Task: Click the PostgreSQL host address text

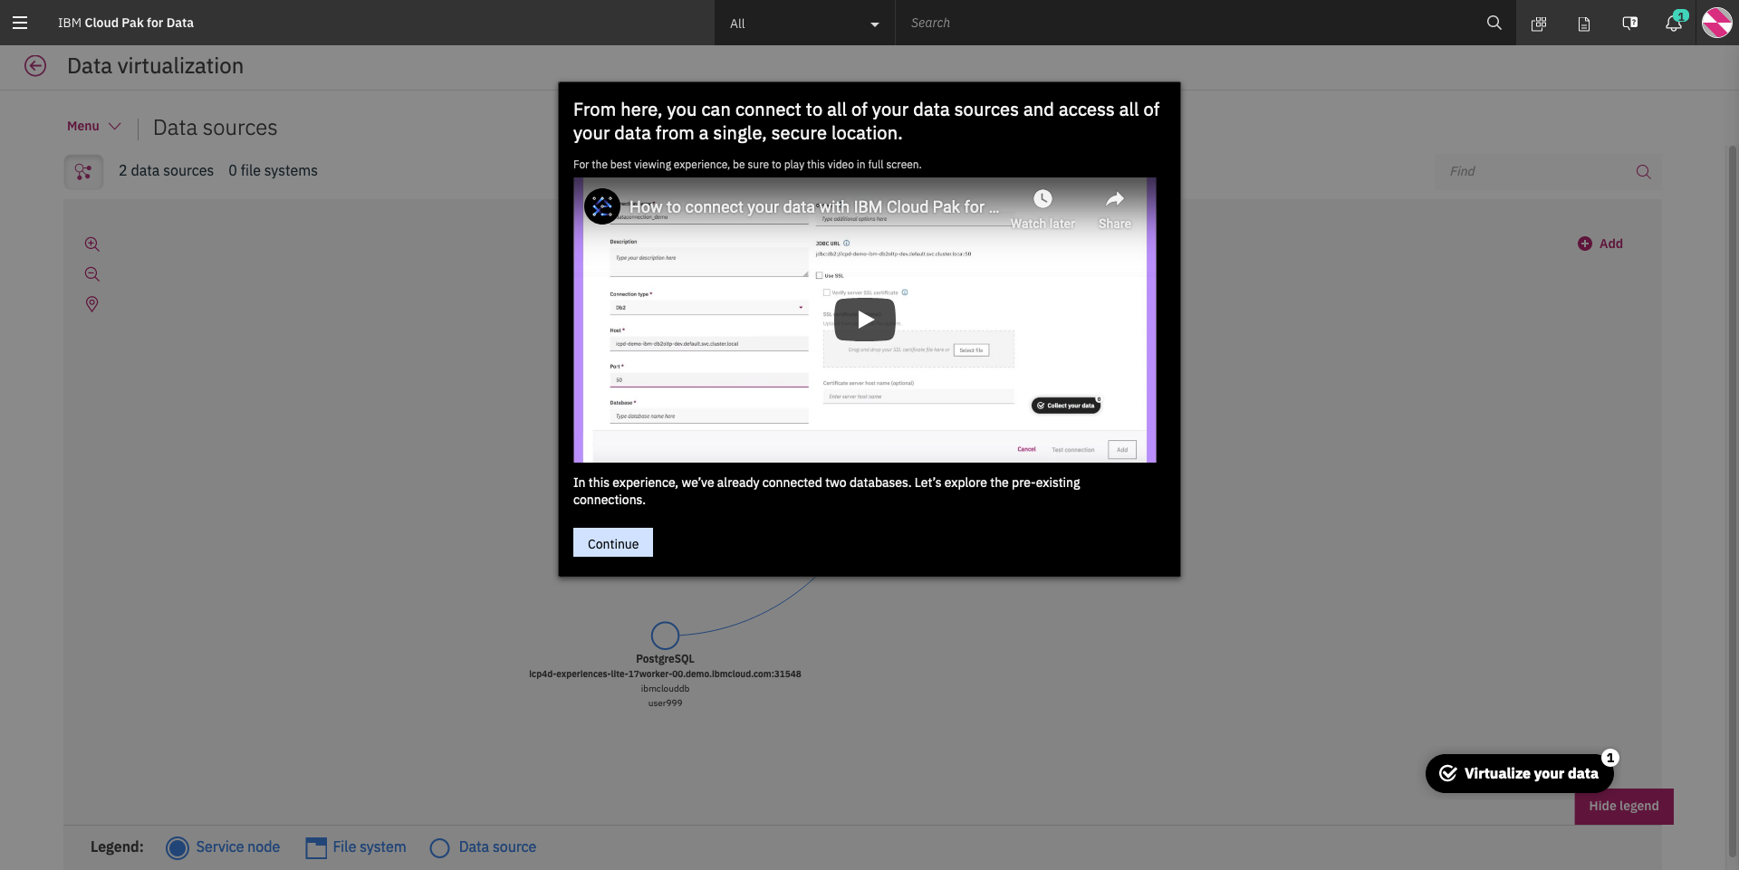Action: coord(665,674)
